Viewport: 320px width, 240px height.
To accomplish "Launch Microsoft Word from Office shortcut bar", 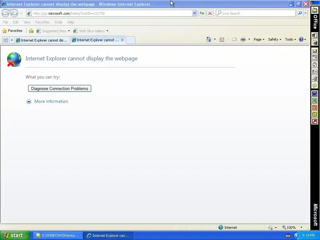I will point(315,94).
